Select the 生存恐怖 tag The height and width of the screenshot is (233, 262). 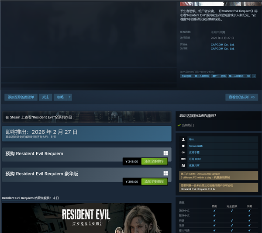click(186, 76)
